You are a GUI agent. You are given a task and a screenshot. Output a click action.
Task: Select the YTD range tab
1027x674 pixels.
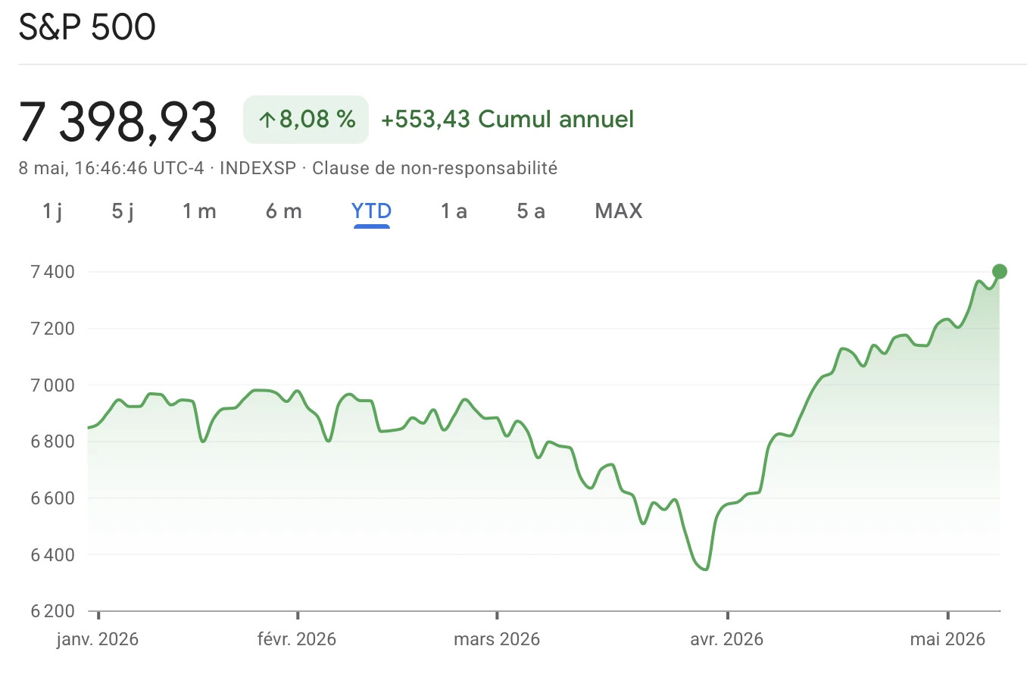coord(372,211)
